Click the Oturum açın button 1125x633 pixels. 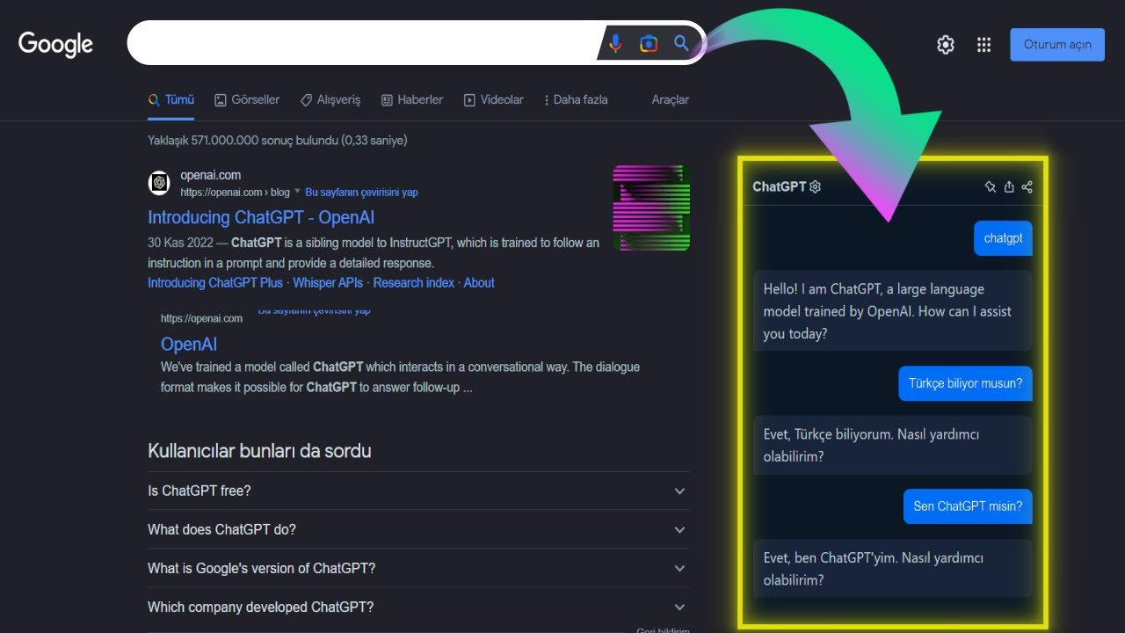1056,45
